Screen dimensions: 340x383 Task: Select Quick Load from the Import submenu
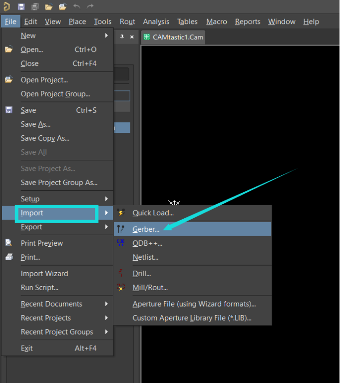pos(153,213)
